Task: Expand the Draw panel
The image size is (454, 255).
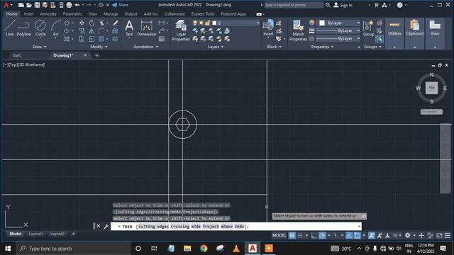Action: pos(40,47)
